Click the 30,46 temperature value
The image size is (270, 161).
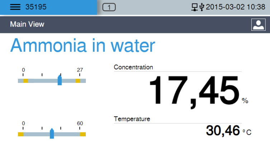pos(223,131)
